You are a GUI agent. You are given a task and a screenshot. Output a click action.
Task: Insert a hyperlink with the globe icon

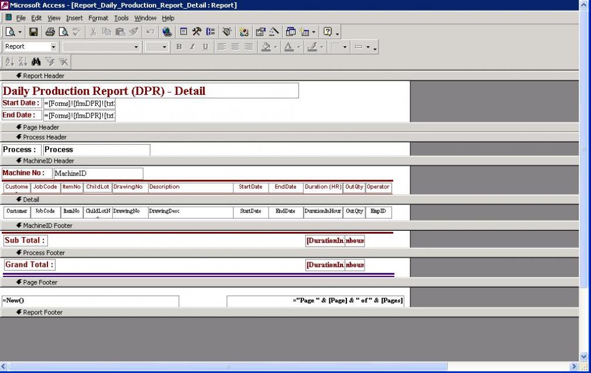tap(167, 32)
